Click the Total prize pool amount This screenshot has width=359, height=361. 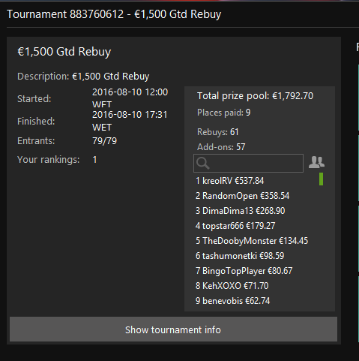[x=292, y=96]
